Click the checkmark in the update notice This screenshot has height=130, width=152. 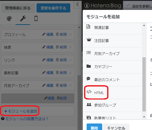(128, 5)
